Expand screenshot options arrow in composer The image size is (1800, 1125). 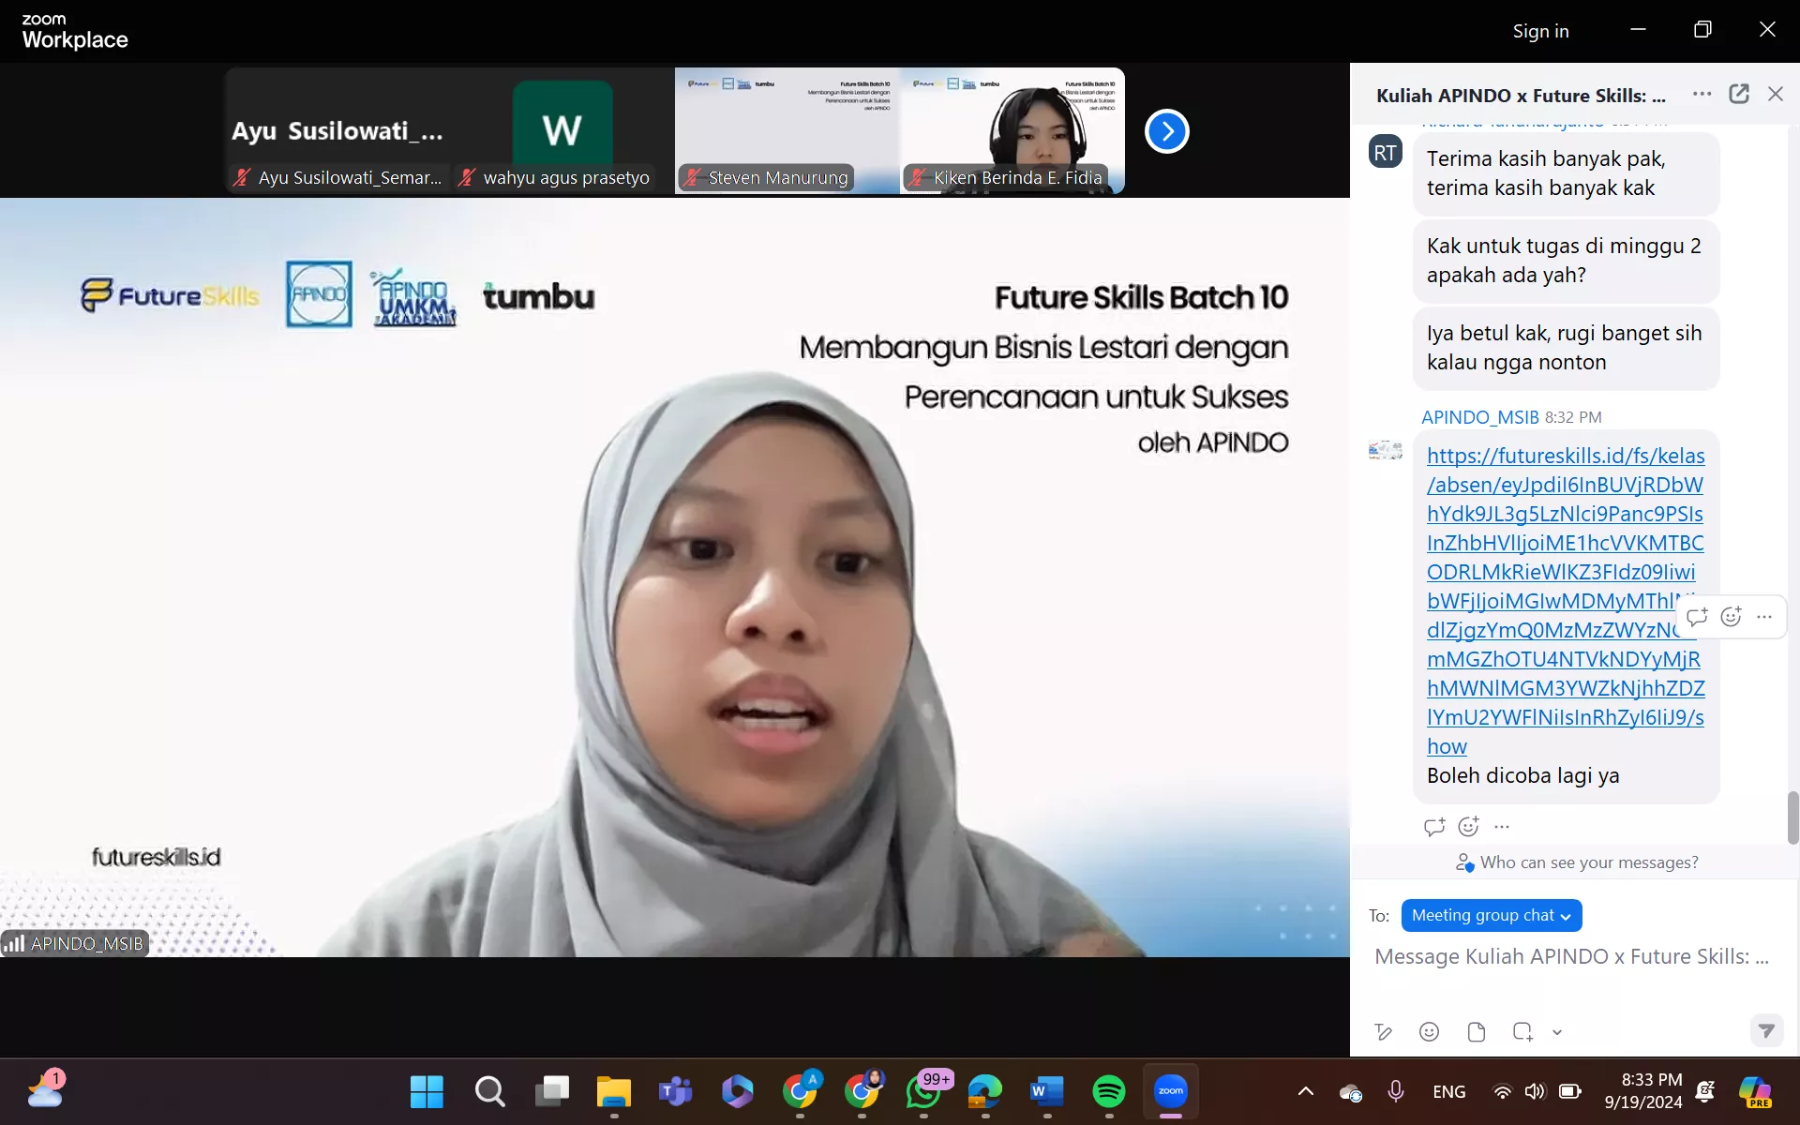pyautogui.click(x=1557, y=1032)
